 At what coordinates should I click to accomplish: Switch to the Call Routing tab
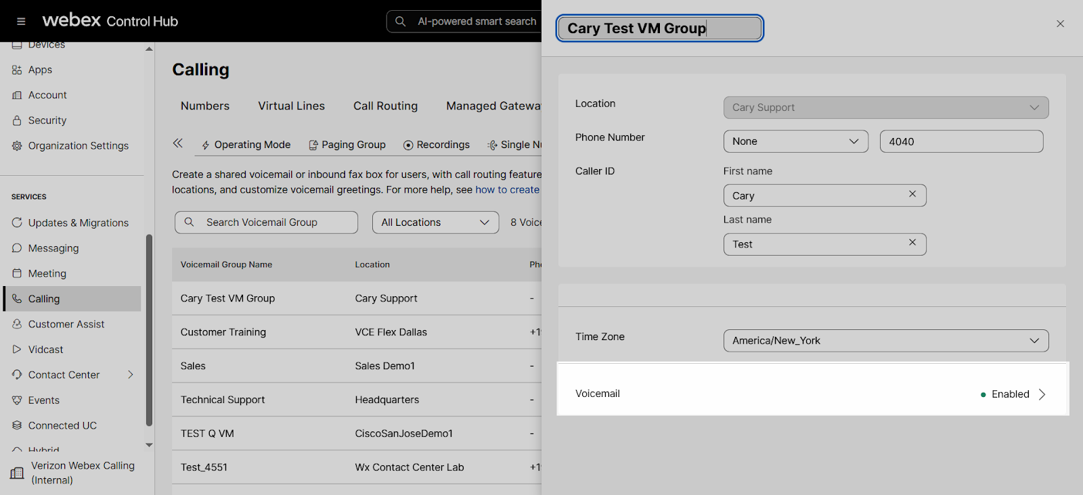pyautogui.click(x=385, y=106)
